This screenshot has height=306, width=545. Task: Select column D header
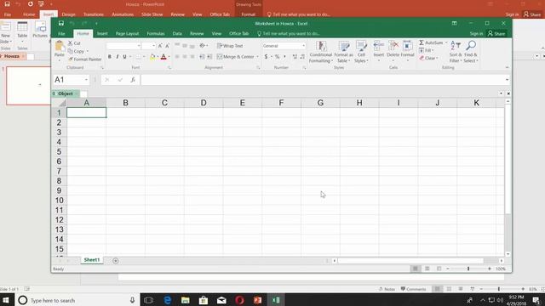[204, 103]
